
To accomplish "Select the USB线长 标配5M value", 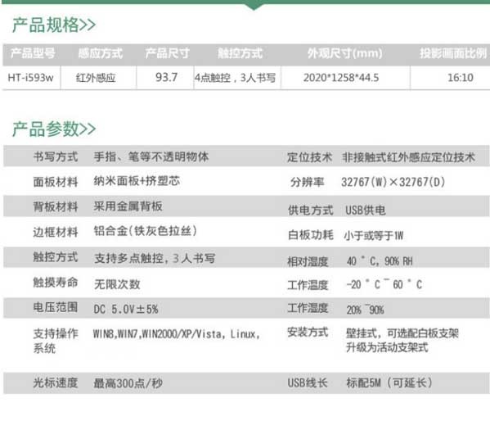I will [x=389, y=383].
